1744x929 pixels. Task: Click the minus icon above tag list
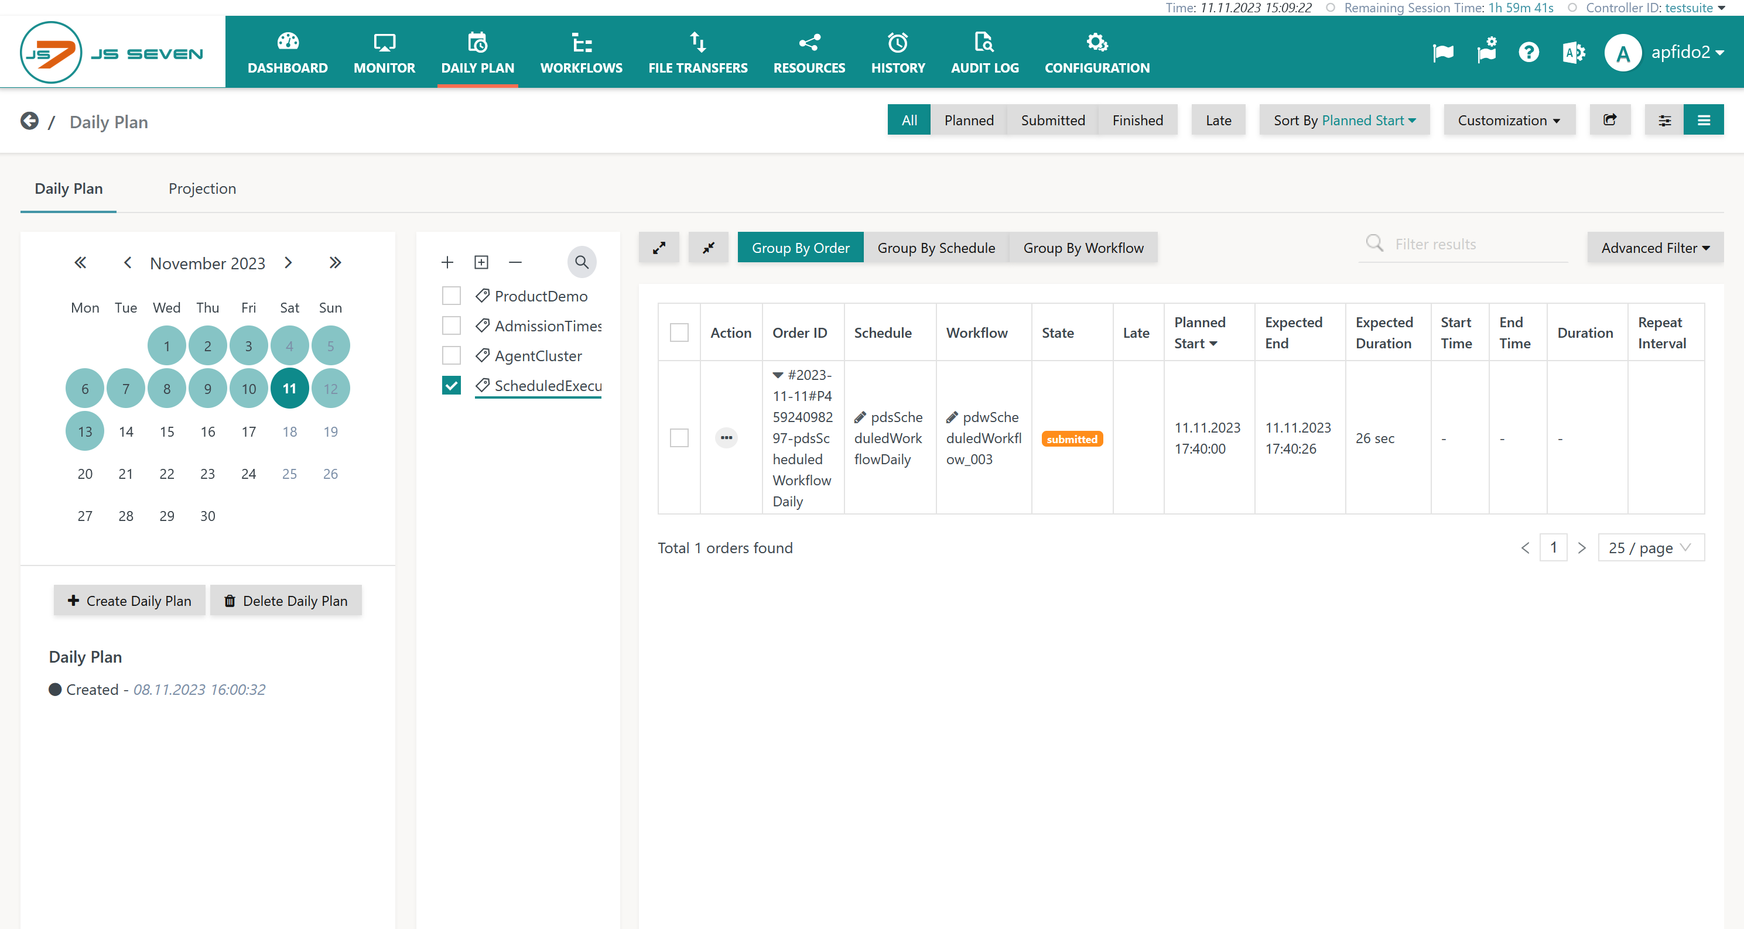[x=515, y=262]
